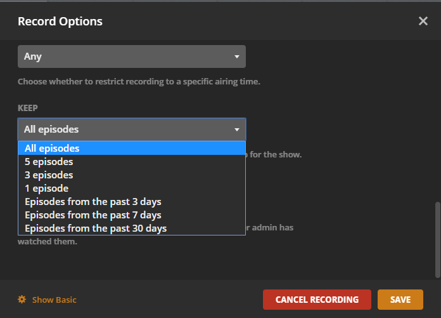
Task: Select 'All episodes' option in list
Action: (52, 149)
